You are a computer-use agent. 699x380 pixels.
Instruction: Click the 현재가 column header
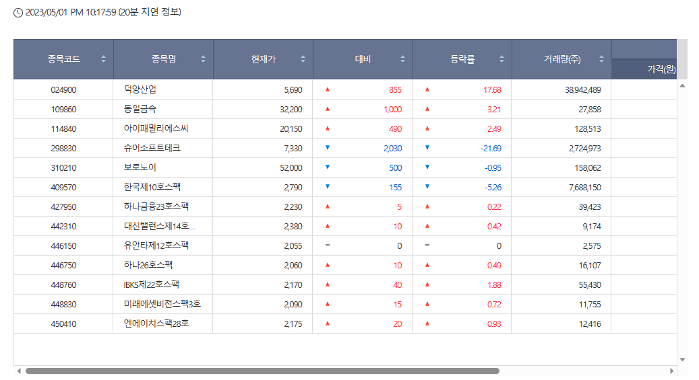[x=264, y=59]
